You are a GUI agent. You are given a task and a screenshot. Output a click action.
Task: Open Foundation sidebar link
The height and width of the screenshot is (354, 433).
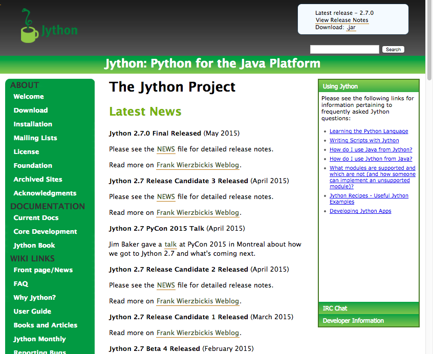[x=33, y=166]
